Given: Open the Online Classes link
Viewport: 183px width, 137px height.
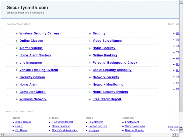Looking at the screenshot, I should 31,41.
